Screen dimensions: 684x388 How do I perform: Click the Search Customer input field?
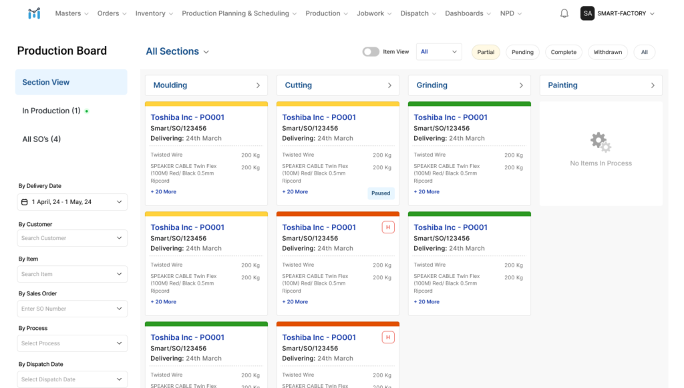click(x=72, y=238)
